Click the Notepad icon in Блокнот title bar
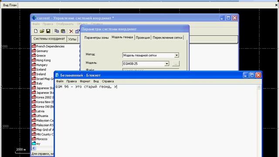 (57, 75)
